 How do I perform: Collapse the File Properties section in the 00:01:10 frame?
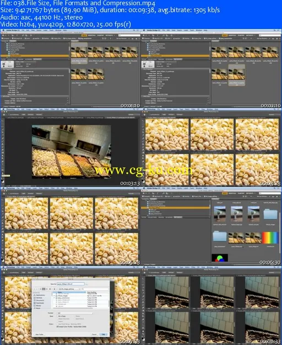click(x=2, y=69)
